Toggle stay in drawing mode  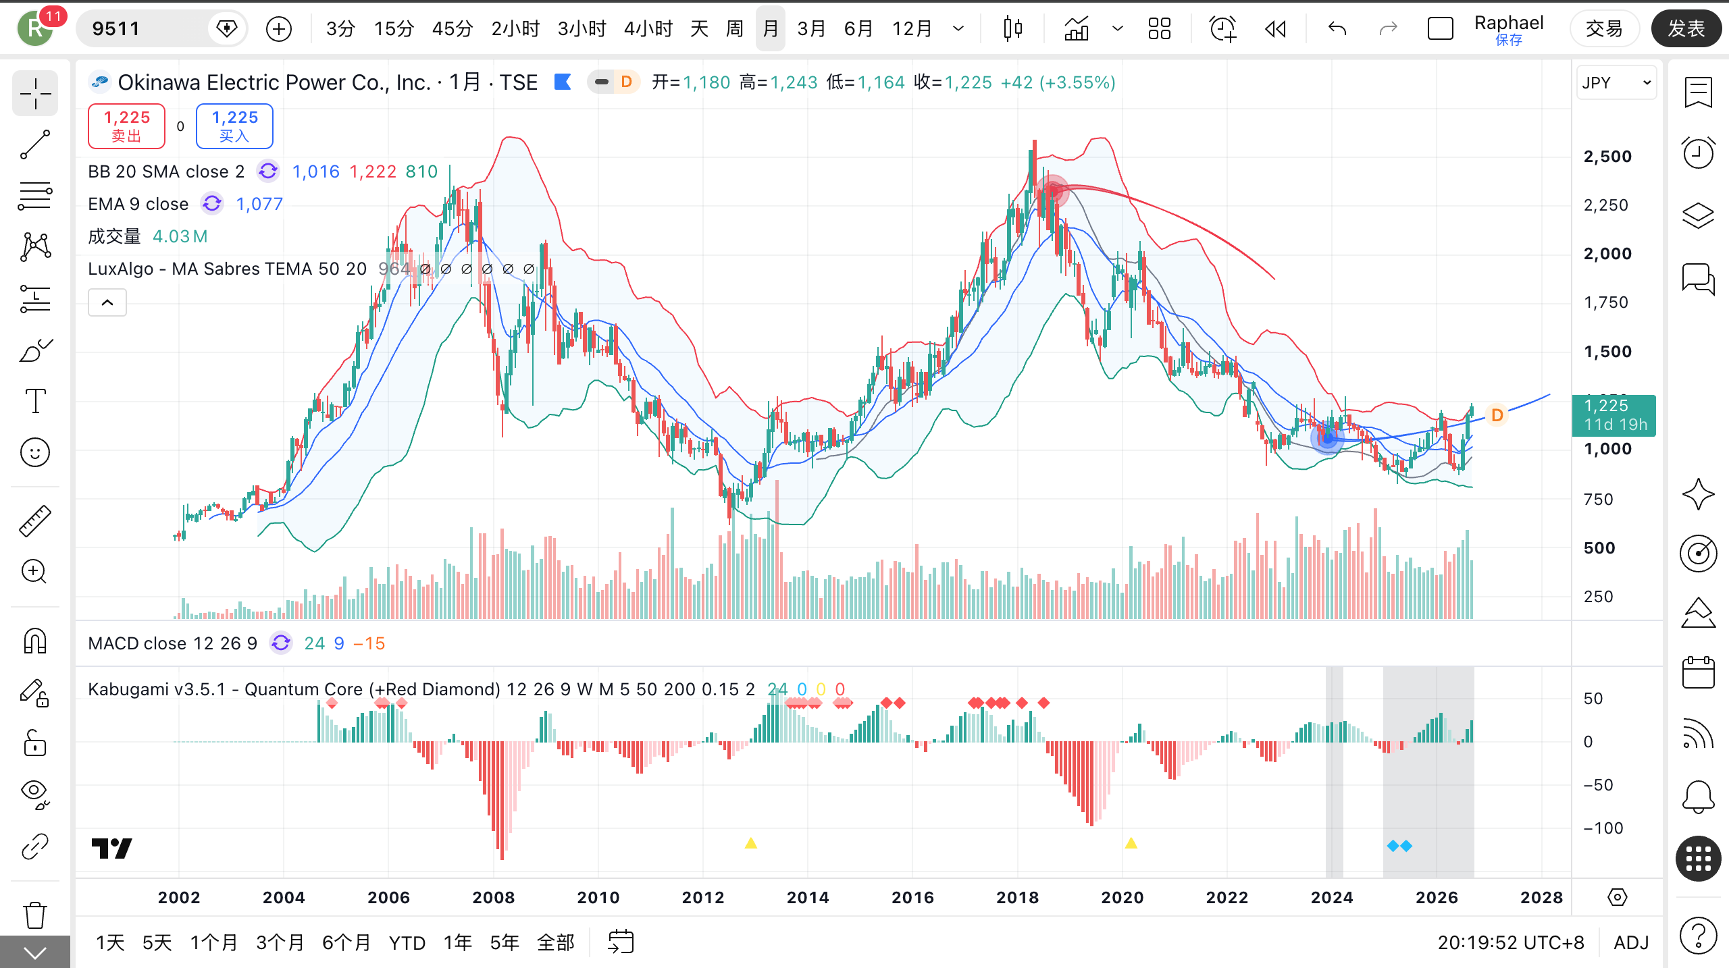click(35, 693)
